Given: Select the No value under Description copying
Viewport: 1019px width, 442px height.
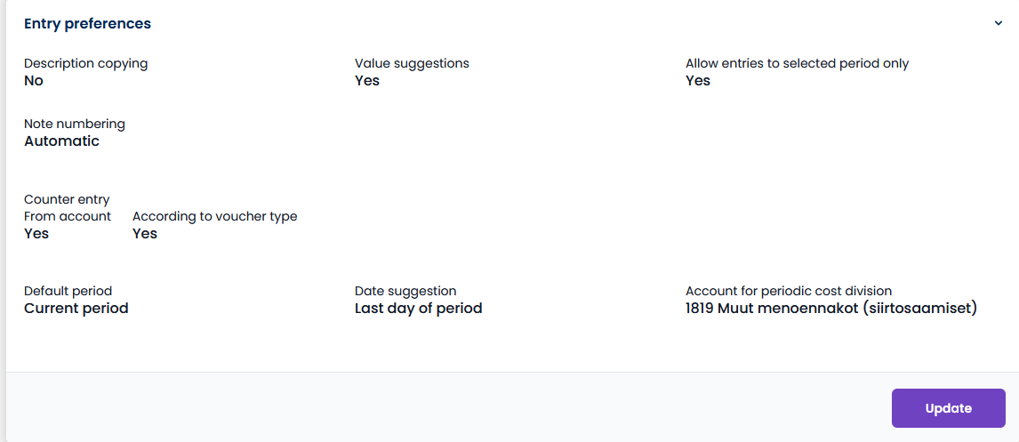Looking at the screenshot, I should point(34,81).
